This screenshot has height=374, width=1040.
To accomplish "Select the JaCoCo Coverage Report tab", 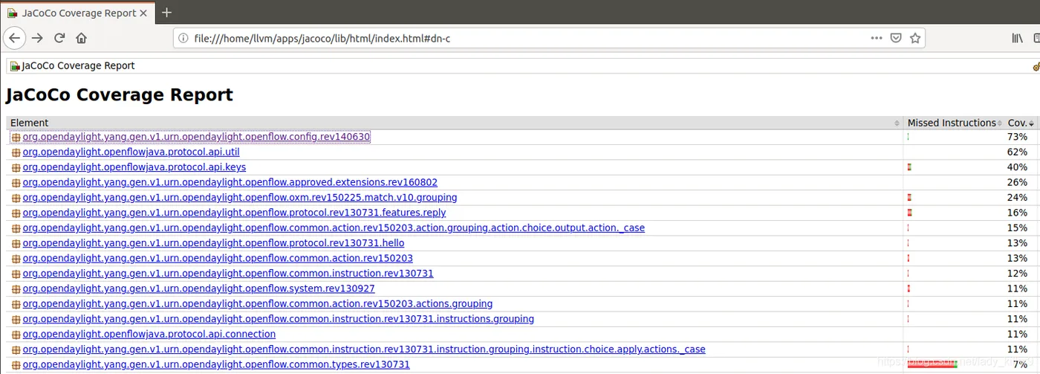I will click(x=77, y=13).
